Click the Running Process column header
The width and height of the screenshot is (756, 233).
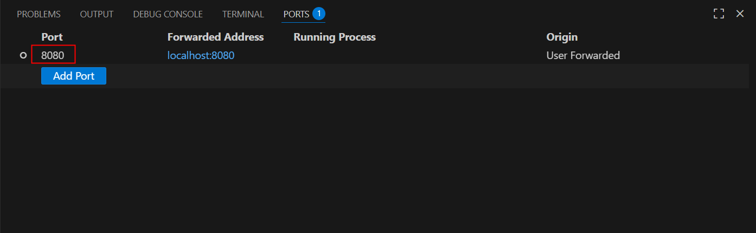click(x=334, y=37)
